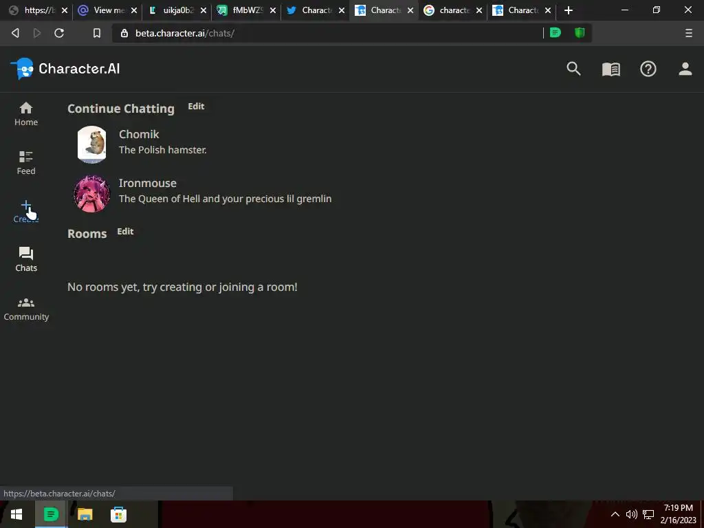Click the taskbar clock and date
Image resolution: width=704 pixels, height=528 pixels.
[x=678, y=514]
